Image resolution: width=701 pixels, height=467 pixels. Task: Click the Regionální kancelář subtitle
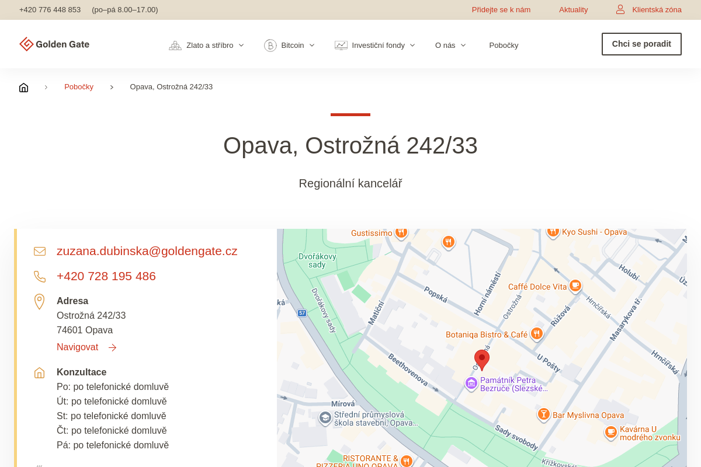pos(350,183)
